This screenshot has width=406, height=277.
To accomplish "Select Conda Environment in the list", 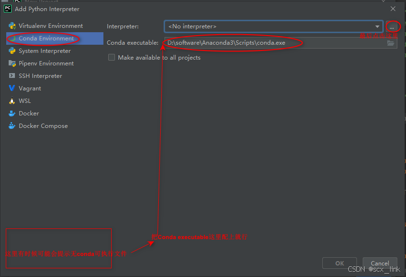I will point(55,38).
